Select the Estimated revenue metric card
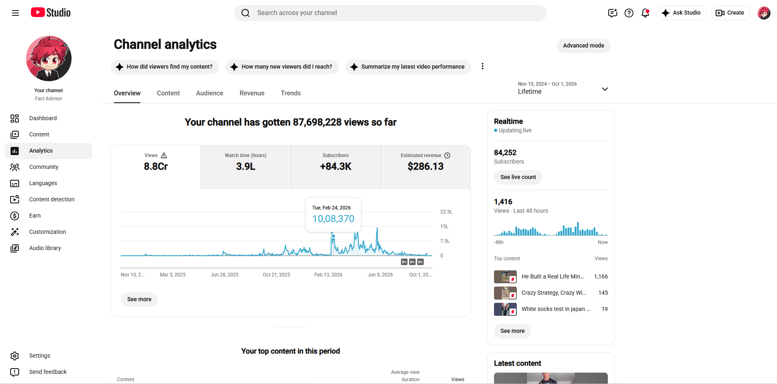The image size is (777, 384). pyautogui.click(x=426, y=167)
